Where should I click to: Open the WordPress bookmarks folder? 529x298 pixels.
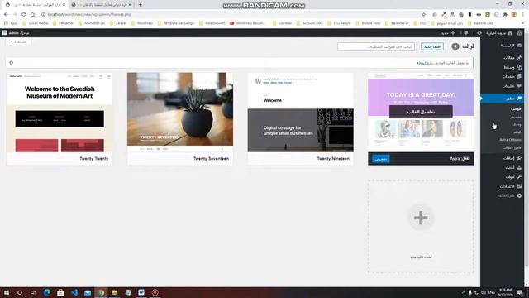[x=141, y=23]
